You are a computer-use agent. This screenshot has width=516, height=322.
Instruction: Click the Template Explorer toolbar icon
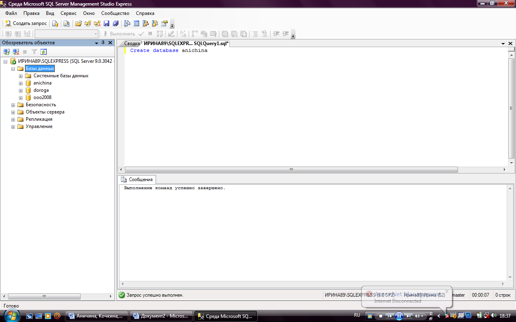point(155,23)
